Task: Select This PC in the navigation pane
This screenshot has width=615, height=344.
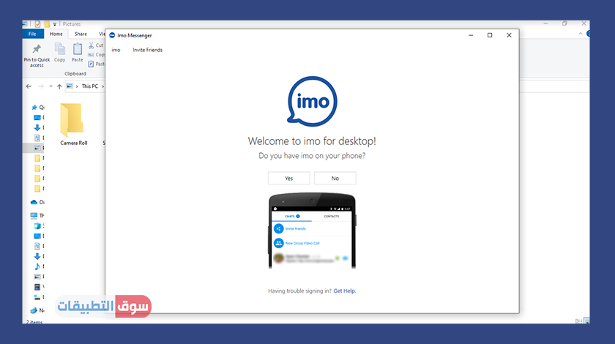Action: tap(34, 215)
